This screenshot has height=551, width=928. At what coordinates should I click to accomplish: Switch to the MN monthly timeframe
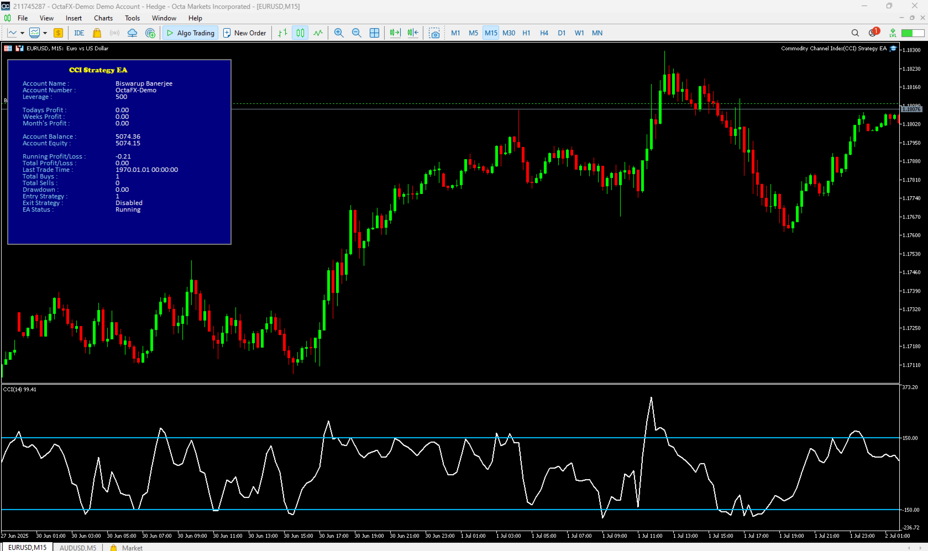click(597, 33)
